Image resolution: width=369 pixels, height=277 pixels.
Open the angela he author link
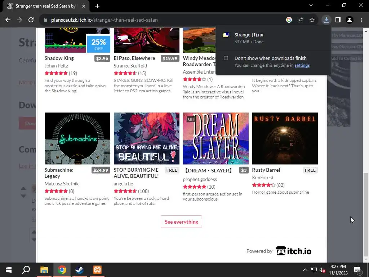123,184
